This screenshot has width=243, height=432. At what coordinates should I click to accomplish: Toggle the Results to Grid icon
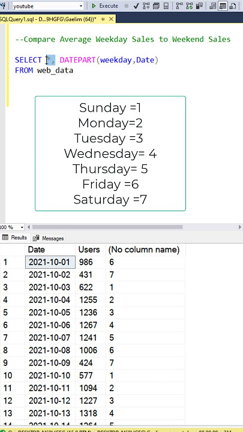click(x=223, y=6)
